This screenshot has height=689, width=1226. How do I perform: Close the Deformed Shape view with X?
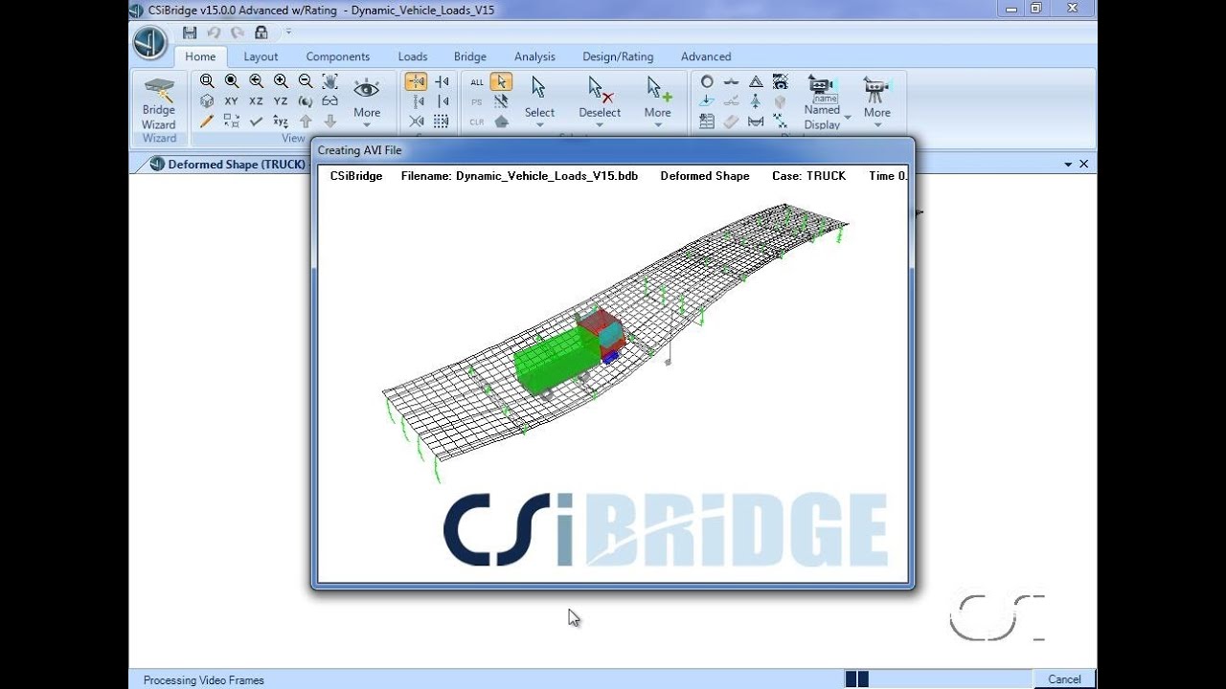(1084, 165)
